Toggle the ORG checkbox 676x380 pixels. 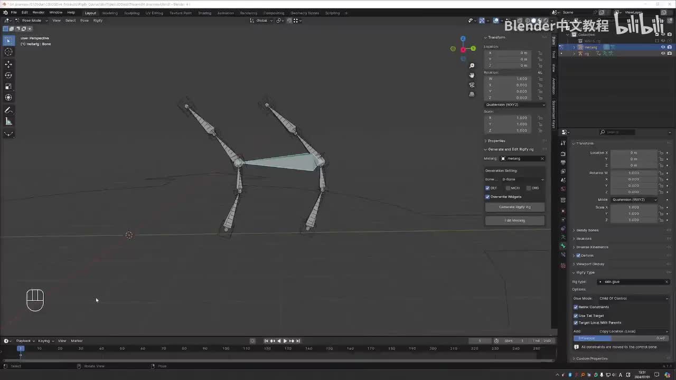[x=529, y=188]
